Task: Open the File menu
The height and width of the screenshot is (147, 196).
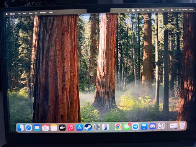Action: pyautogui.click(x=19, y=14)
